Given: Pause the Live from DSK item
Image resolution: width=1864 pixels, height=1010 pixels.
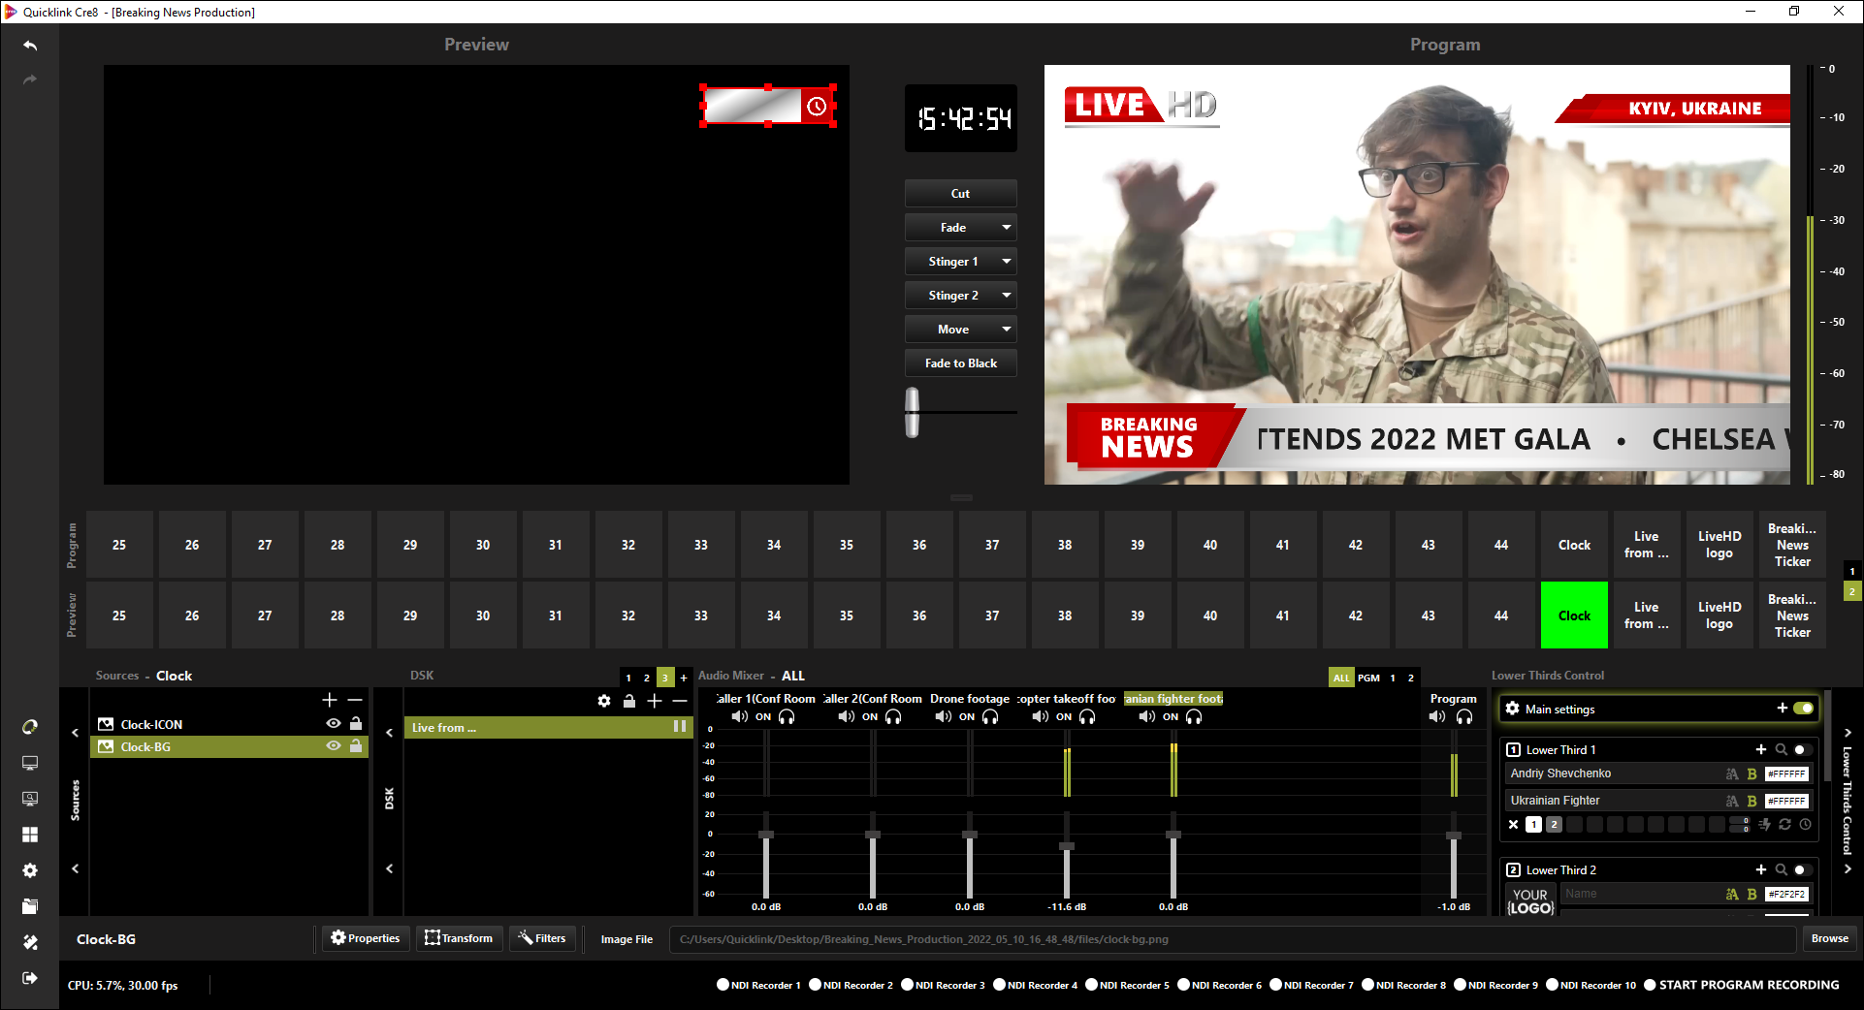Looking at the screenshot, I should [x=680, y=727].
